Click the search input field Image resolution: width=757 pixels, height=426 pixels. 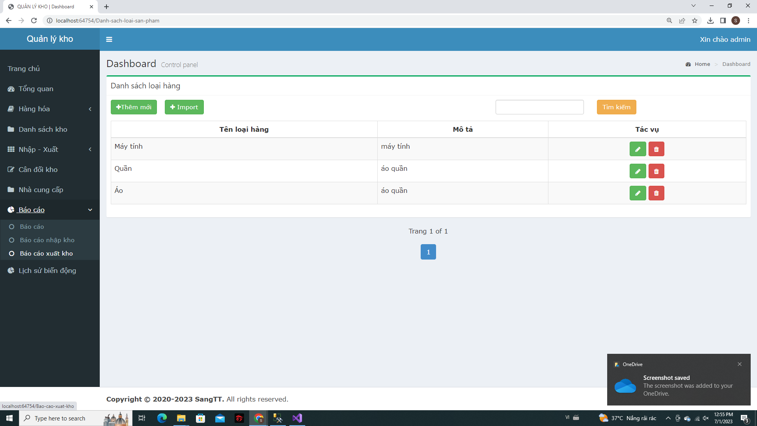point(539,107)
